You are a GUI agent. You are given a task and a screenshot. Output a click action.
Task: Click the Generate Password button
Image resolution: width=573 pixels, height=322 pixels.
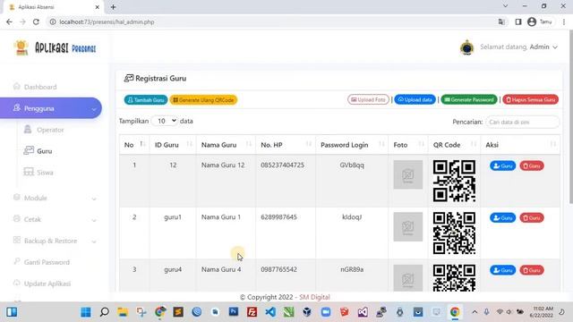coord(469,99)
